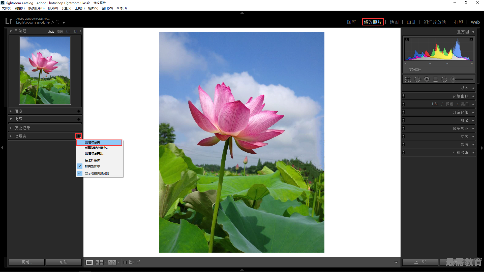Screen dimensions: 484x272
Task: Expand the 收藏夹 panel
Action: click(x=11, y=136)
